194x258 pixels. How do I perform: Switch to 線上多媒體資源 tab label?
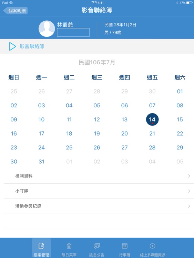pyautogui.click(x=152, y=255)
